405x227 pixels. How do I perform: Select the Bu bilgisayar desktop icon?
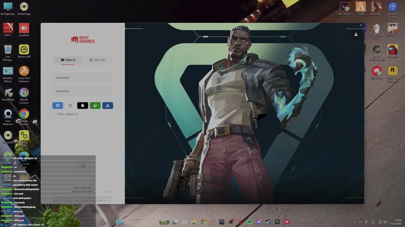coord(8,9)
